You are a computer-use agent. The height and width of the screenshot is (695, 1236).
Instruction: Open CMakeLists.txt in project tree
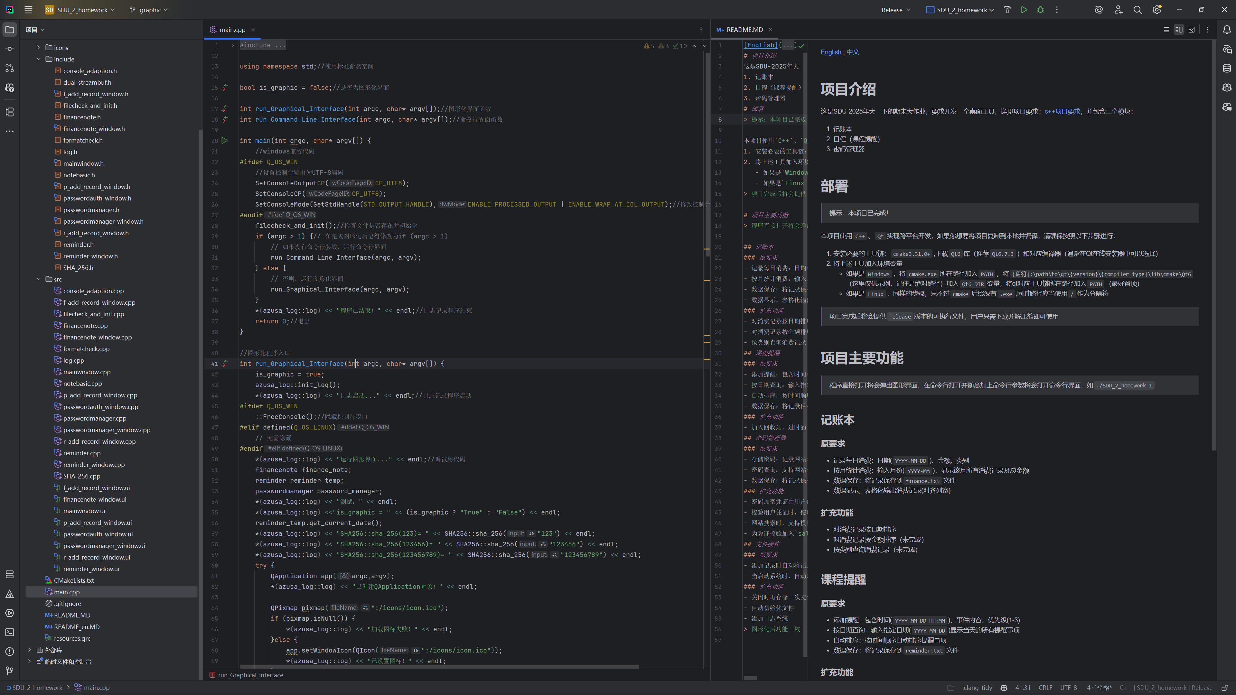pyautogui.click(x=73, y=580)
